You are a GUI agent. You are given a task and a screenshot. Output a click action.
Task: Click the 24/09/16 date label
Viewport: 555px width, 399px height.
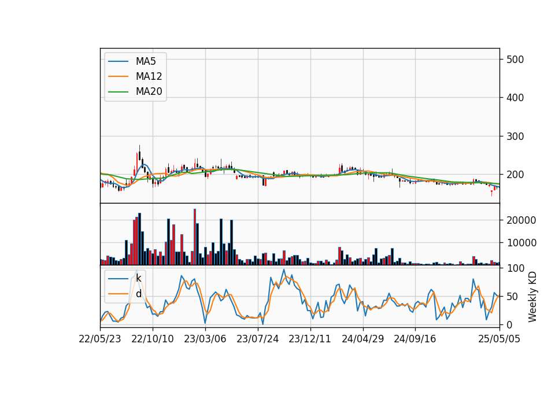pos(415,339)
